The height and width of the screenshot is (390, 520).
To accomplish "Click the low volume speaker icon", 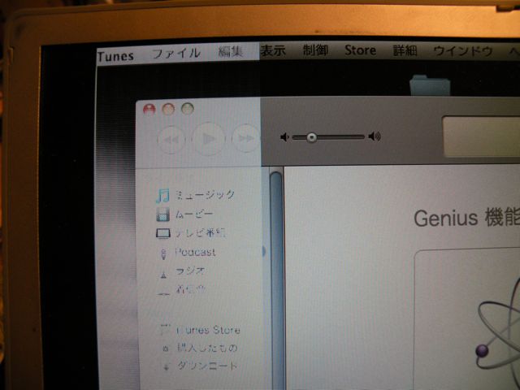I will click(x=284, y=137).
